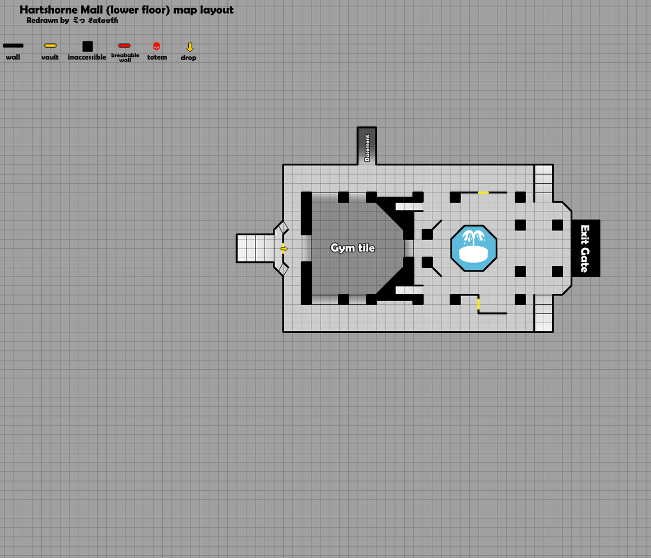This screenshot has width=651, height=558.
Task: Click the red breakable wall legend icon
Action: point(124,46)
